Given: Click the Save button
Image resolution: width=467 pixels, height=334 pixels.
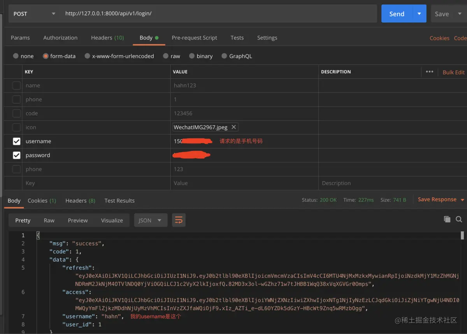Looking at the screenshot, I should click(442, 14).
